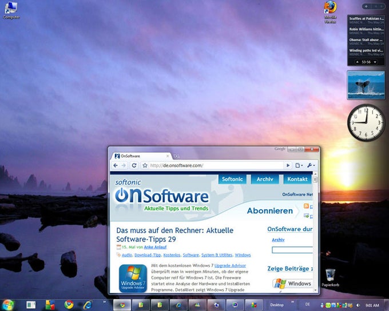Click the Go arrow beside the address bar

tap(288, 165)
